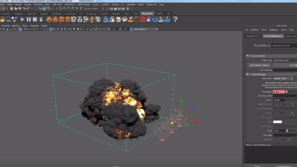
Task: Select the red paint preset icon
Action: coord(143,19)
